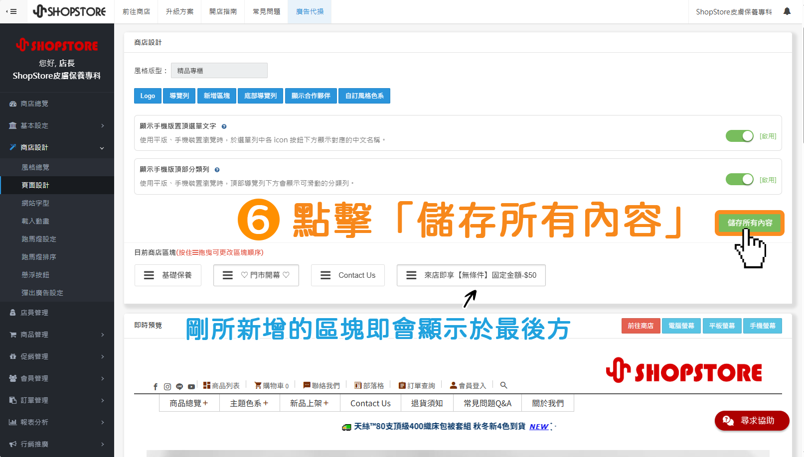Click the 商店總覽 dashboard icon
The width and height of the screenshot is (804, 457).
coord(13,104)
